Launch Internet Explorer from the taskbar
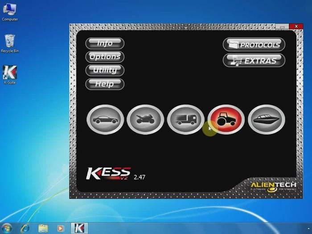The image size is (312, 234). [x=26, y=228]
